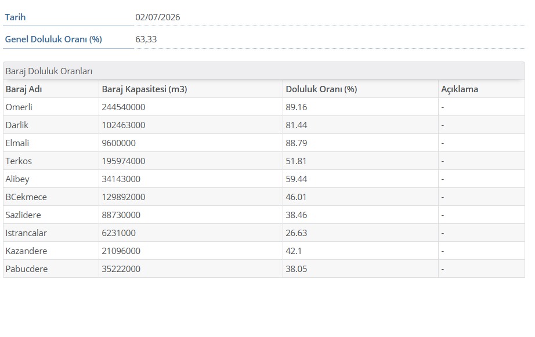Click capacity value 9600000
This screenshot has height=337, width=535.
pyautogui.click(x=119, y=143)
